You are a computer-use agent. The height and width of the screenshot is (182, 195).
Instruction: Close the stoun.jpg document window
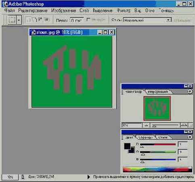[111, 32]
